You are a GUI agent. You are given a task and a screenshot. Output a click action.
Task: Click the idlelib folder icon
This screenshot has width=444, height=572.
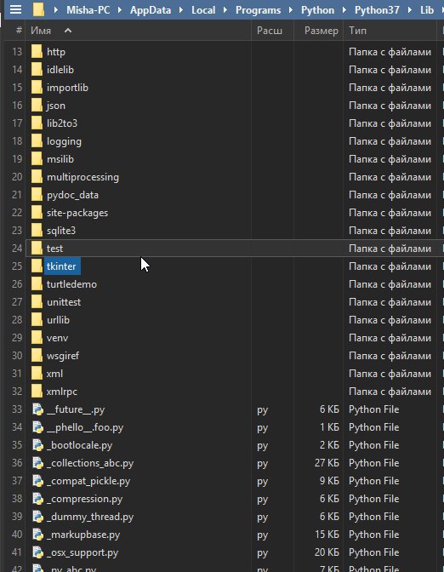37,70
